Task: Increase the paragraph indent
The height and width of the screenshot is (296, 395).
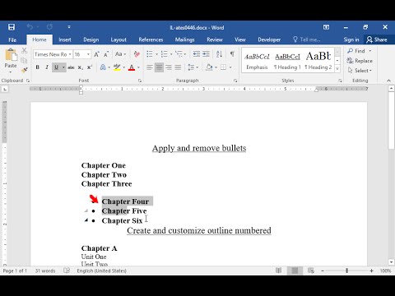Action: coord(206,54)
